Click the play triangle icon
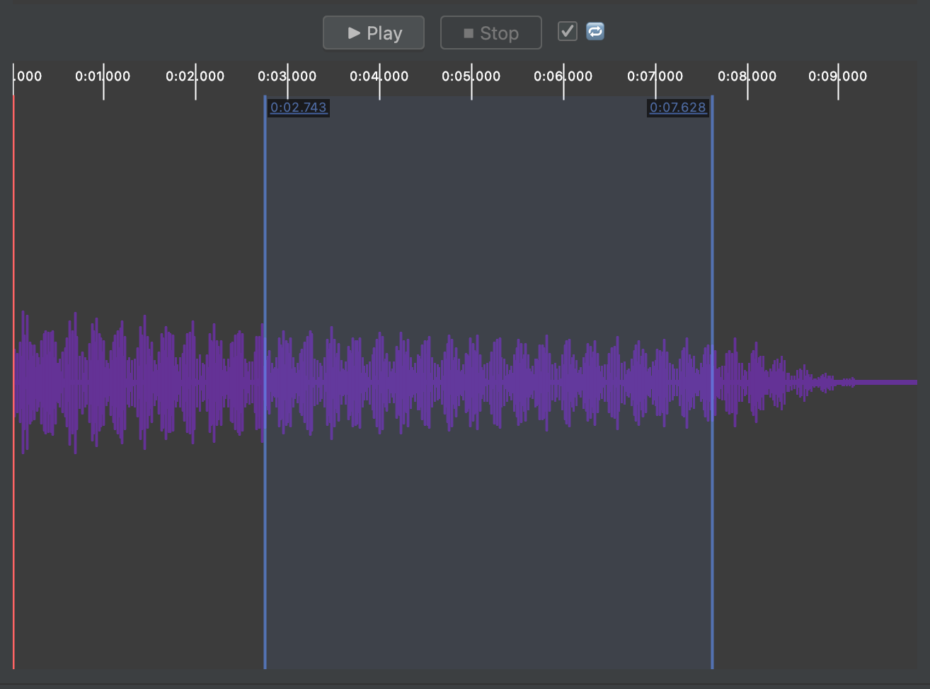The width and height of the screenshot is (930, 689). (x=354, y=32)
